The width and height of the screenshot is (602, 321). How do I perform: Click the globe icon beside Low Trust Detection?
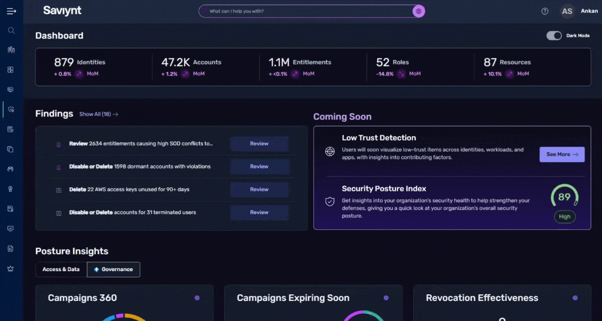pyautogui.click(x=330, y=152)
